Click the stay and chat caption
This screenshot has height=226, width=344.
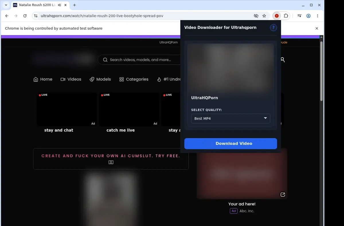[59, 130]
